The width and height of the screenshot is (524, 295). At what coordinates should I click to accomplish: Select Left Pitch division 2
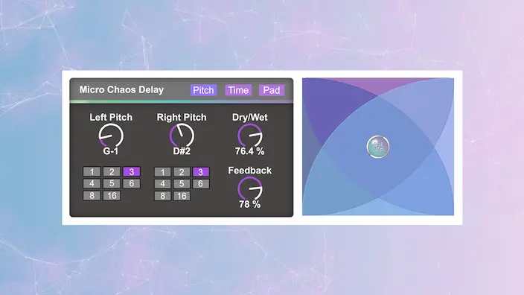(x=112, y=171)
